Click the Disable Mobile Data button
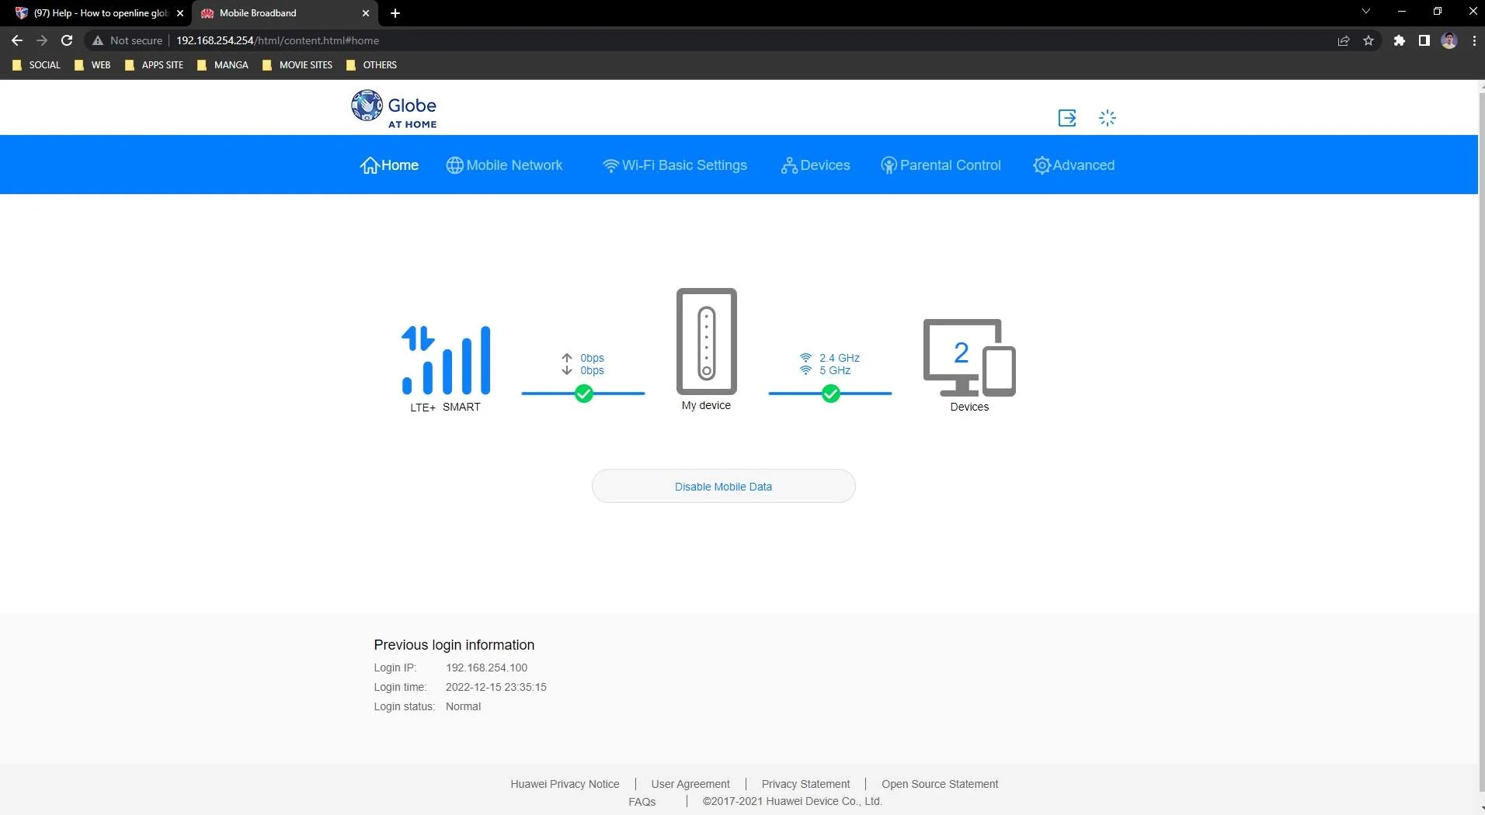Screen dimensions: 1485x815 [x=724, y=487]
